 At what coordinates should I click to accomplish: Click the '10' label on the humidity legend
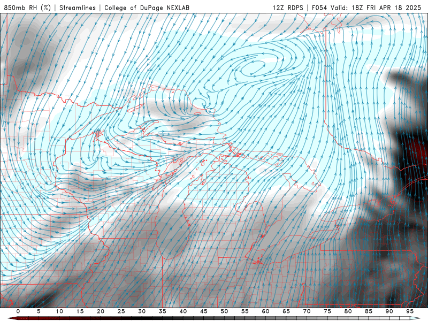coord(59,311)
